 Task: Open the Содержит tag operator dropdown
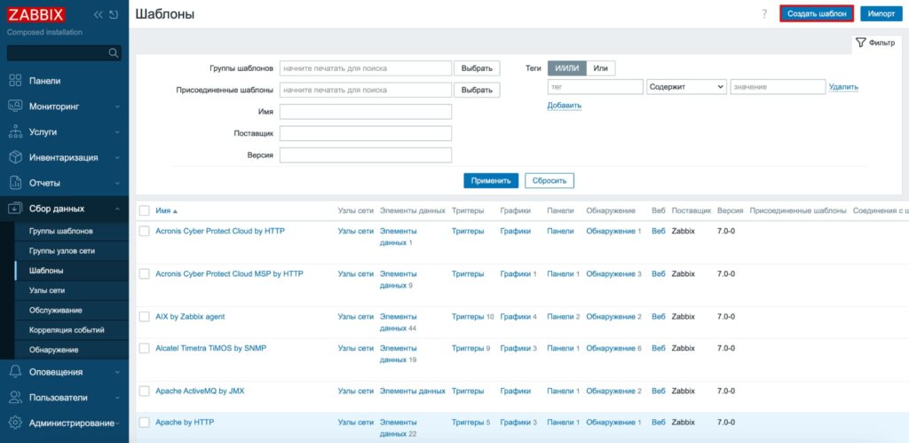click(686, 87)
